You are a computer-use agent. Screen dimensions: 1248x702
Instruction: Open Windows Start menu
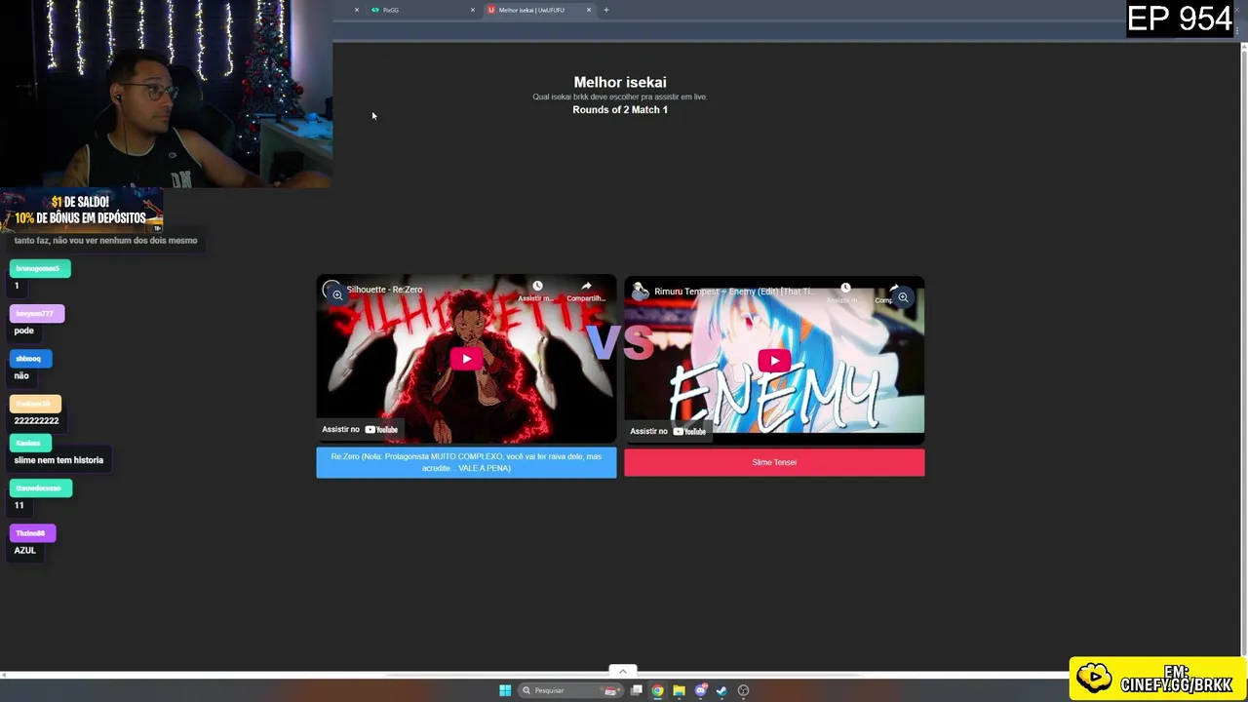click(x=505, y=690)
